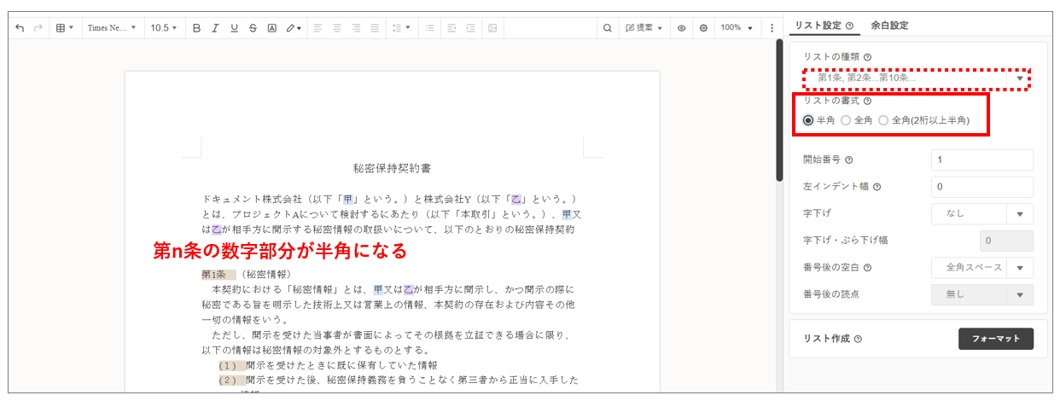Open the 番号後の空白 dropdown

(981, 268)
